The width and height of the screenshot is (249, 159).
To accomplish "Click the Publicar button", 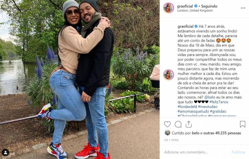I will click(x=238, y=152).
